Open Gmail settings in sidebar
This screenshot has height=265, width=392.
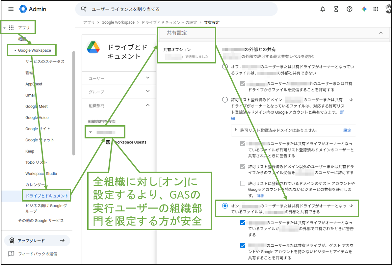pos(30,95)
